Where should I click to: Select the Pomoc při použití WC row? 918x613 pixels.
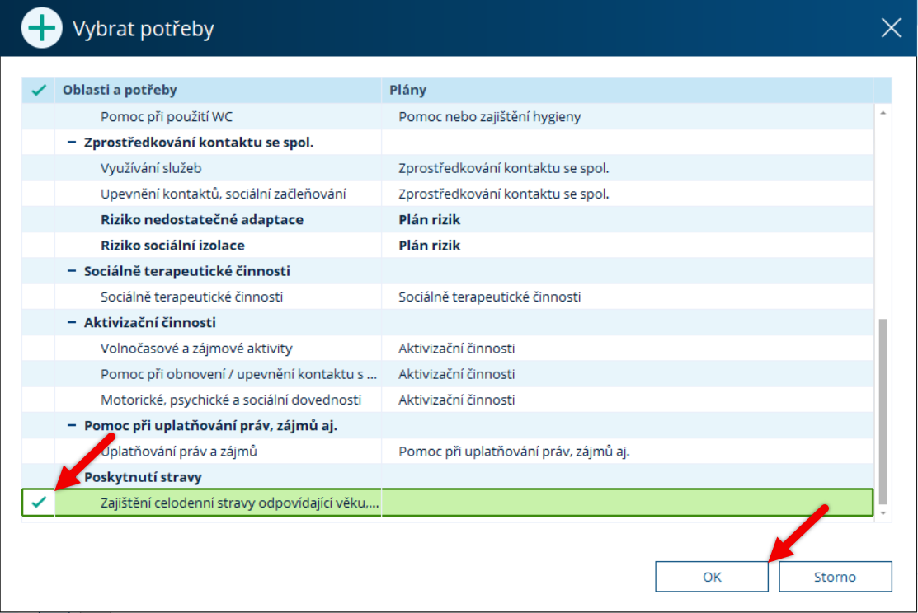pyautogui.click(x=447, y=116)
